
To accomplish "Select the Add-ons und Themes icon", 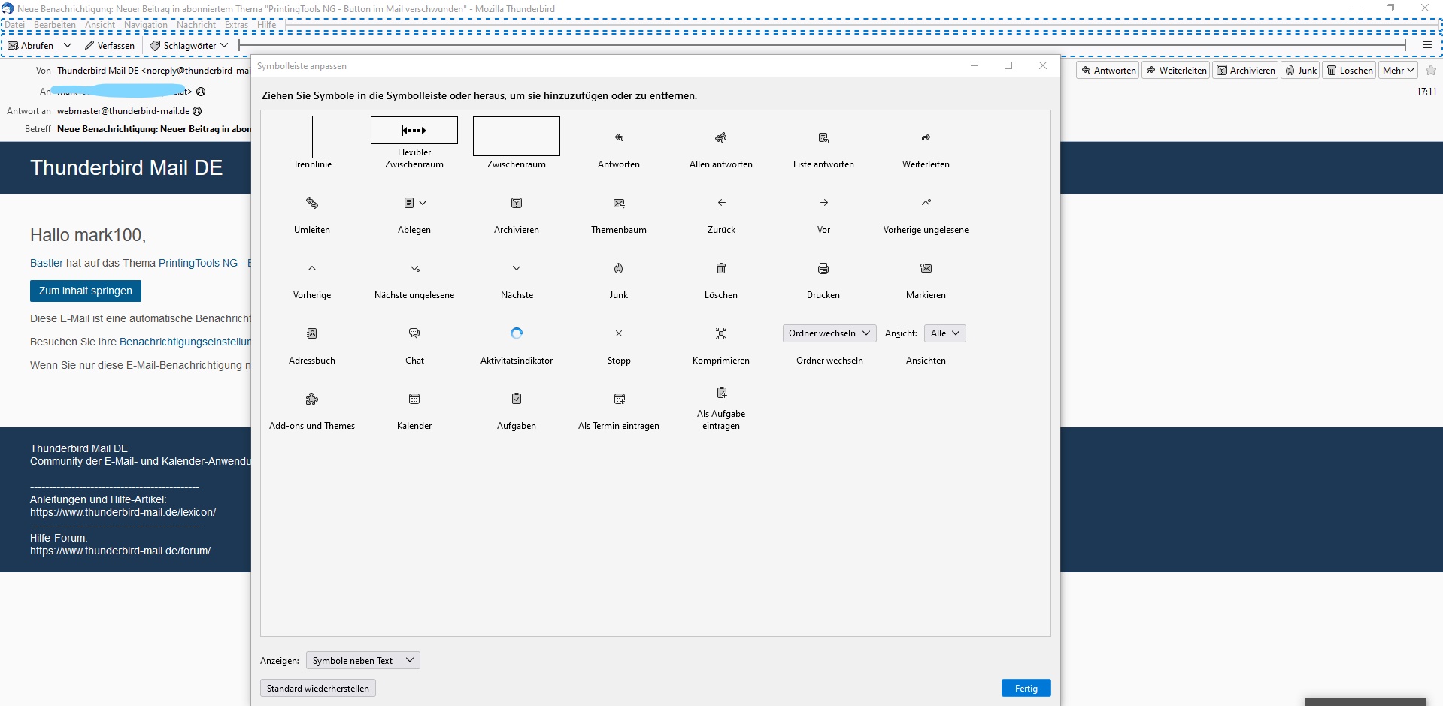I will pos(312,399).
